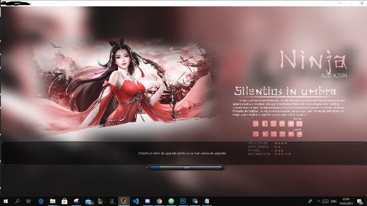This screenshot has height=206, width=367.
Task: Click the leftmost skill icon in the lower skill row
Action: (256, 134)
